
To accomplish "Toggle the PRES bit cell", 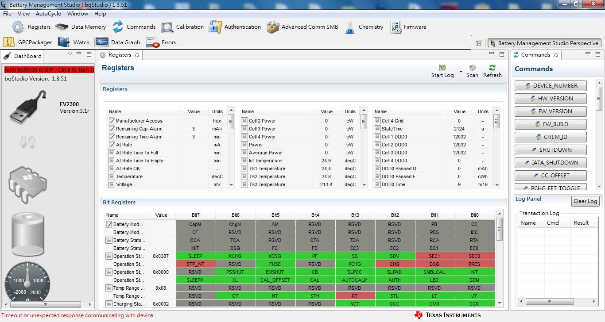I will pyautogui.click(x=474, y=264).
